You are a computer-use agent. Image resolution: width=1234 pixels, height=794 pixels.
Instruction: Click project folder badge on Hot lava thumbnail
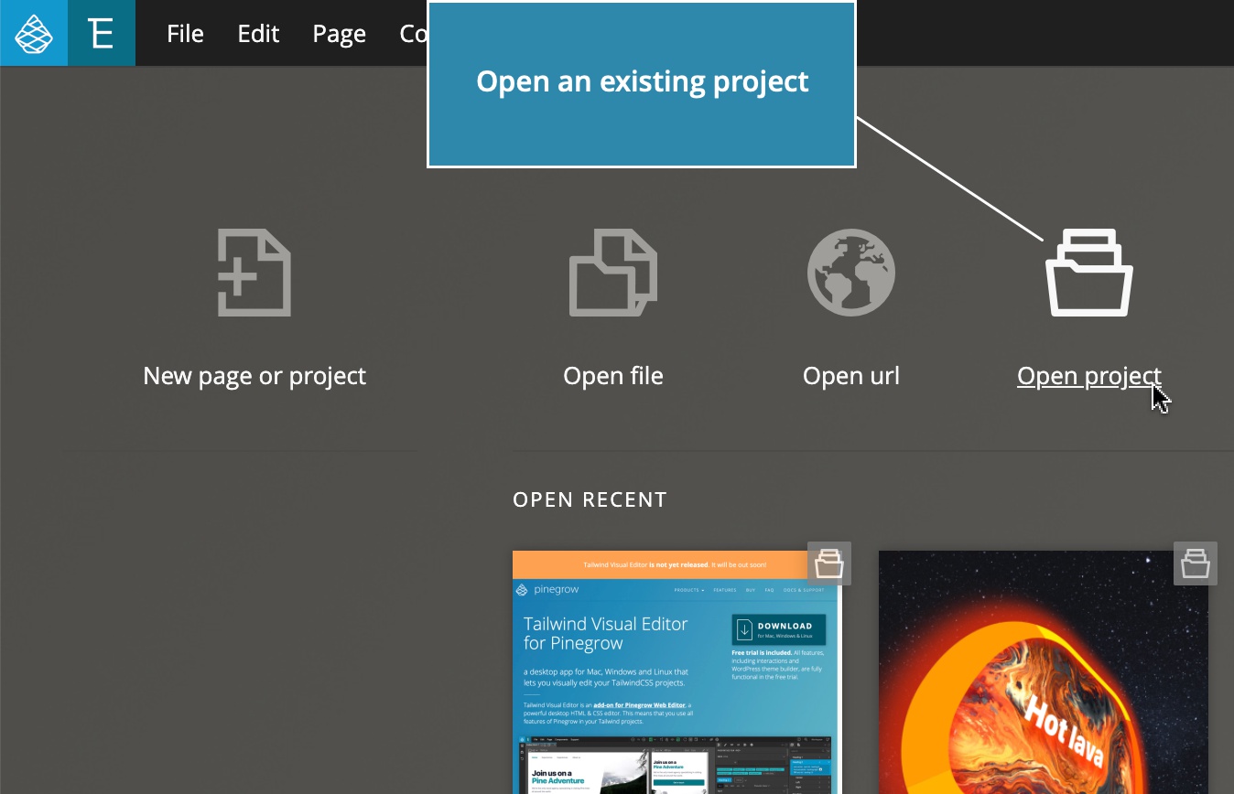(1196, 563)
